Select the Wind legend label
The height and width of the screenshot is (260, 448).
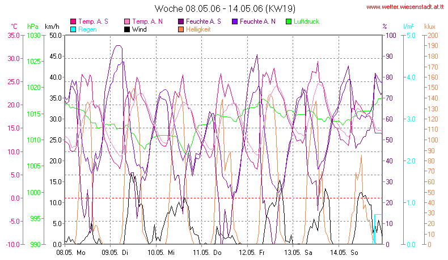[x=139, y=29]
